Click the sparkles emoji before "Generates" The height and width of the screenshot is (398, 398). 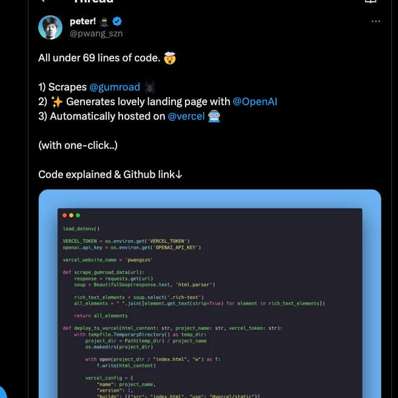point(58,101)
